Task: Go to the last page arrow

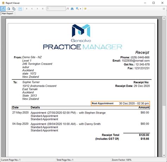Action: 43,9
